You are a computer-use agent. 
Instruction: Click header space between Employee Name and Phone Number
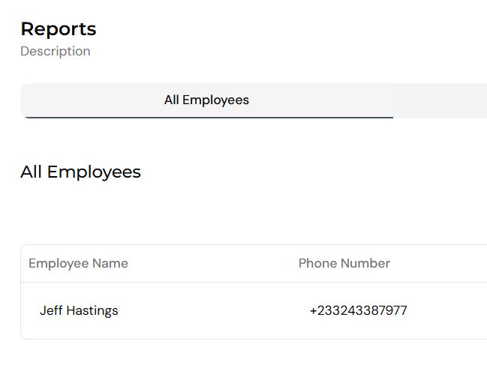pos(214,263)
